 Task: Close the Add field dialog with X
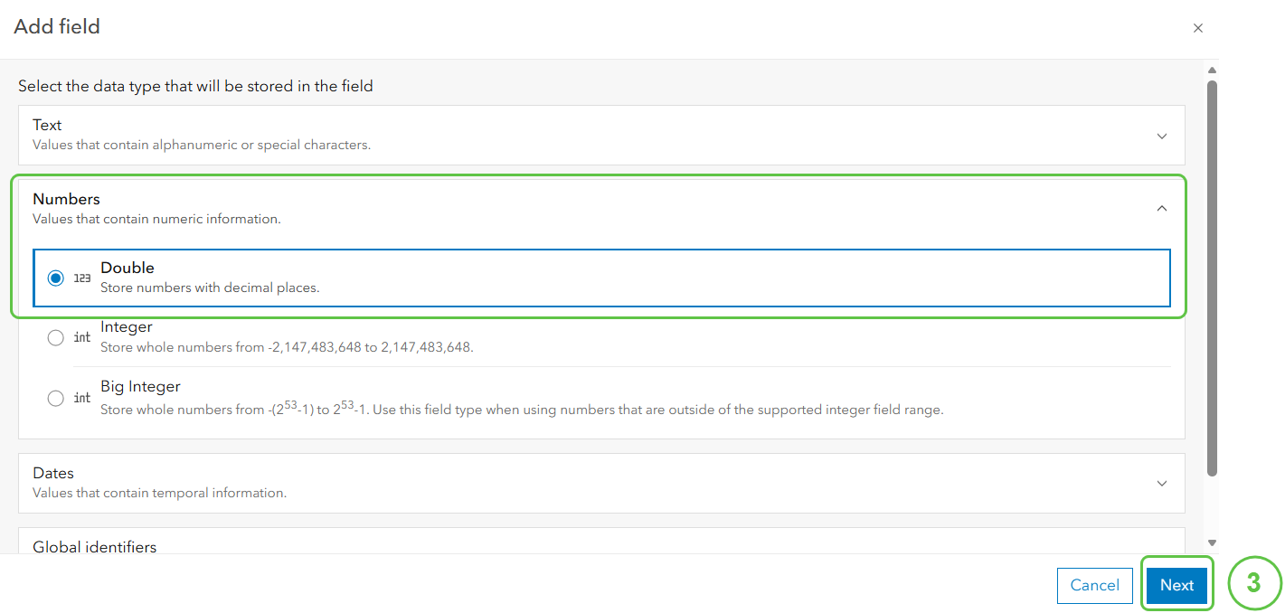click(1198, 28)
